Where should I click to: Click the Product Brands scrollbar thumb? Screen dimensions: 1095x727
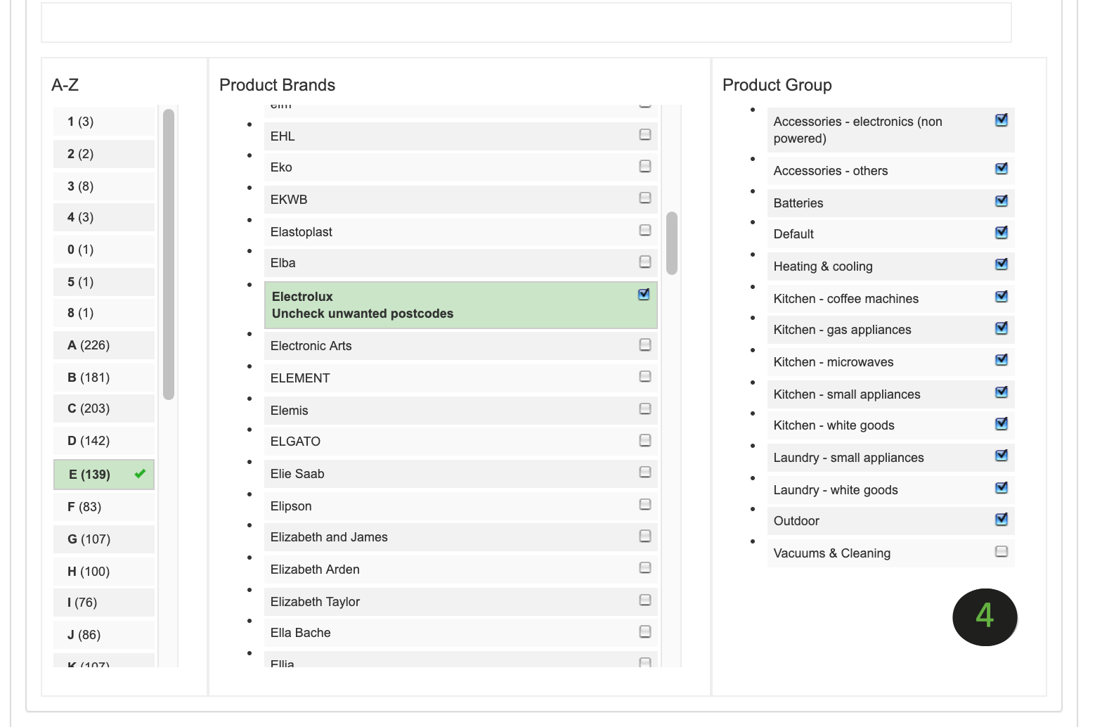pos(672,243)
